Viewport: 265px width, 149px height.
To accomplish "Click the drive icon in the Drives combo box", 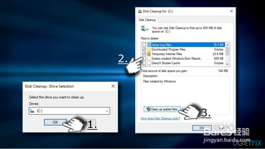I will click(x=32, y=111).
